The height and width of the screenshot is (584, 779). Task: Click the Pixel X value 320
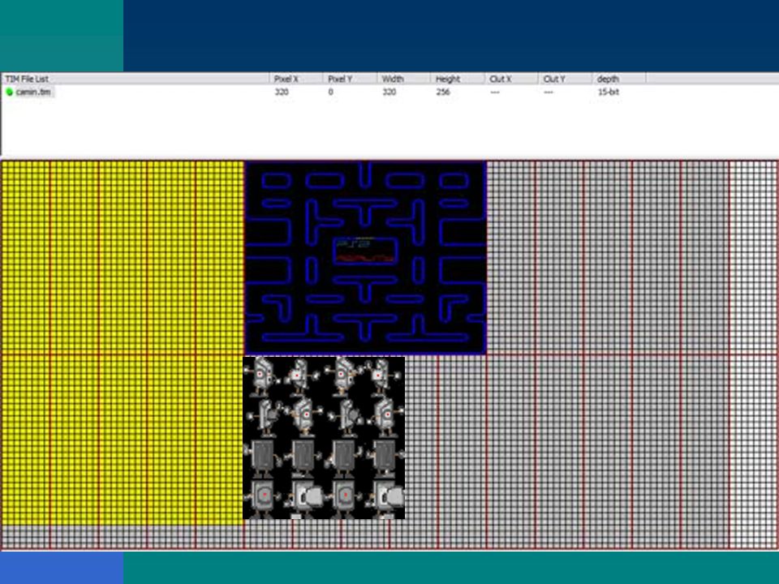(282, 92)
